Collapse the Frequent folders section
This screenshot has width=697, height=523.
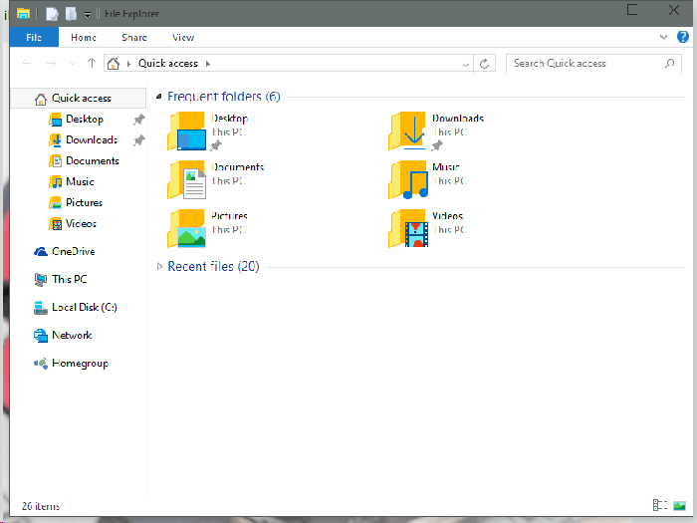[159, 98]
